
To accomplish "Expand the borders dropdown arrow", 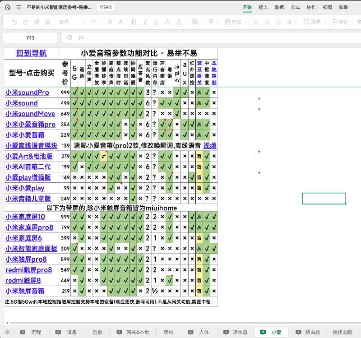I will 202,22.
